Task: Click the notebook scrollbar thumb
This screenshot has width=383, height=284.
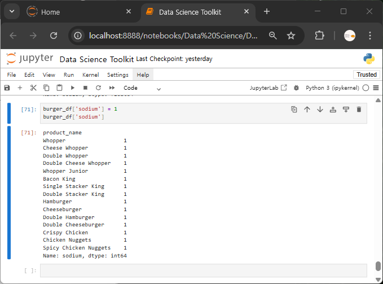Action: click(378, 266)
